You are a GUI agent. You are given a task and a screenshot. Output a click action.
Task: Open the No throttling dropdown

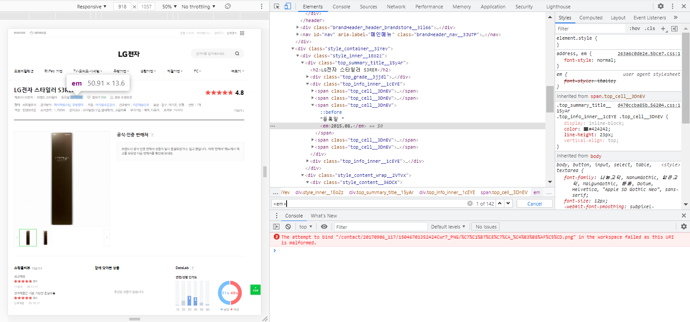tap(198, 7)
